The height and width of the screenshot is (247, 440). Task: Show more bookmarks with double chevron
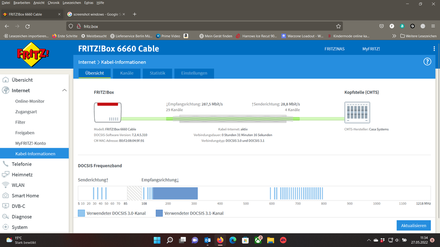[394, 36]
